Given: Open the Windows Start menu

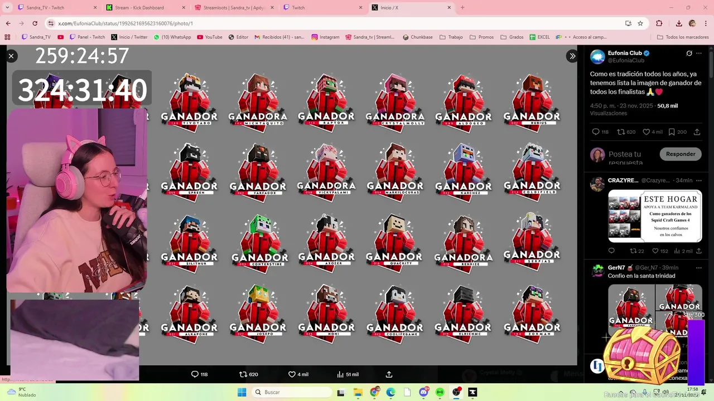Looking at the screenshot, I should click(242, 392).
